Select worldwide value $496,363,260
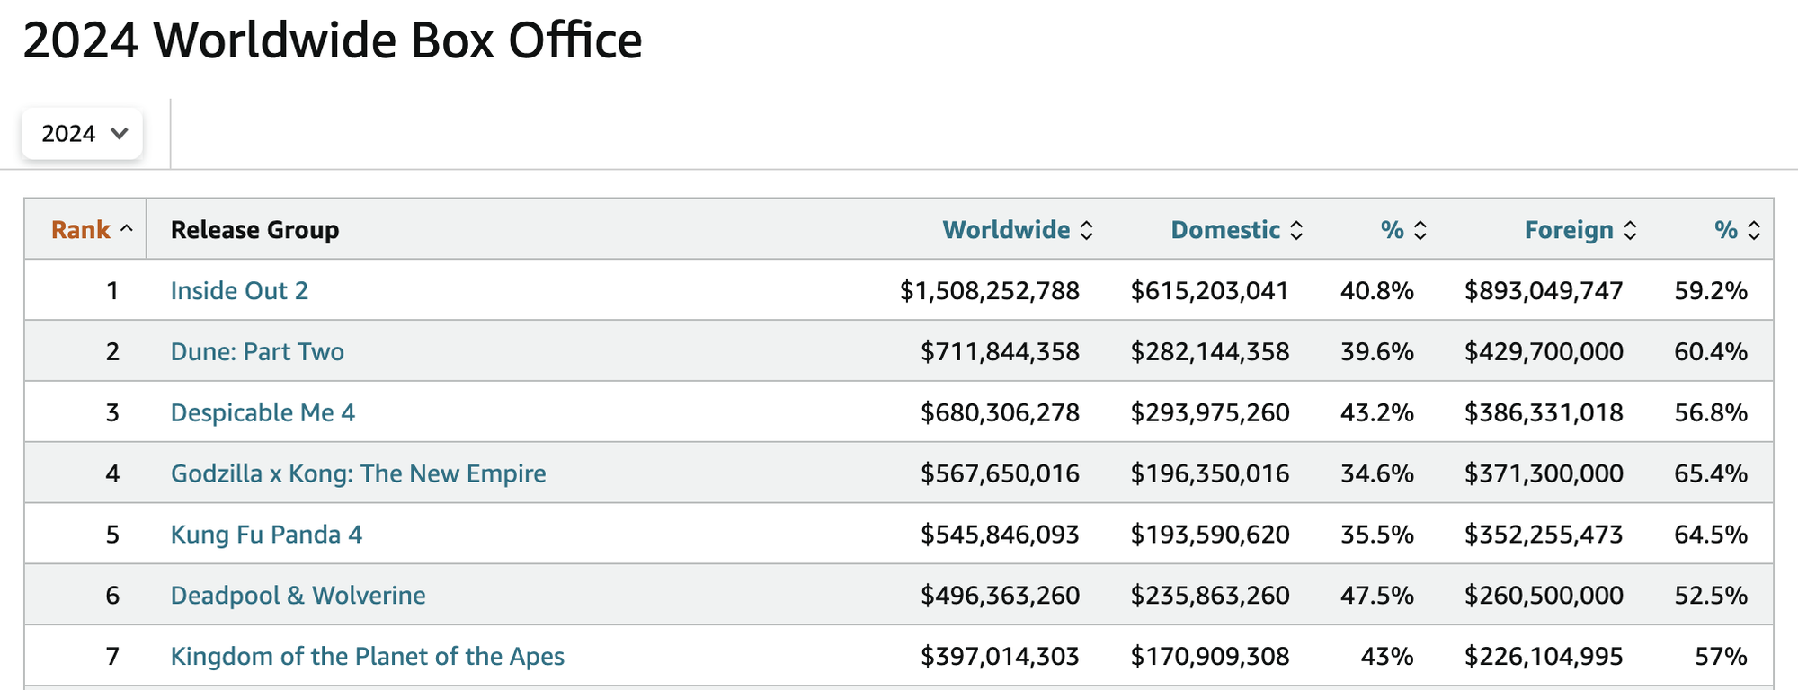Screen dimensions: 1798x690 (x=1000, y=596)
